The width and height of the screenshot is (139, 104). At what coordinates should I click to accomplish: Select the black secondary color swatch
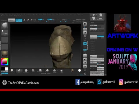(3, 69)
